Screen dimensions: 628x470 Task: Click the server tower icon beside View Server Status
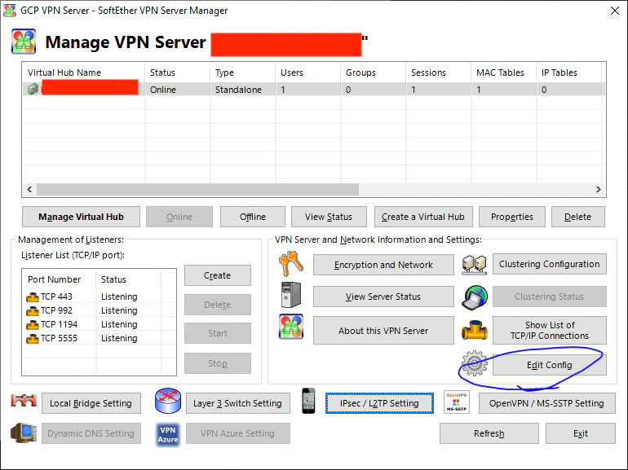tap(291, 295)
